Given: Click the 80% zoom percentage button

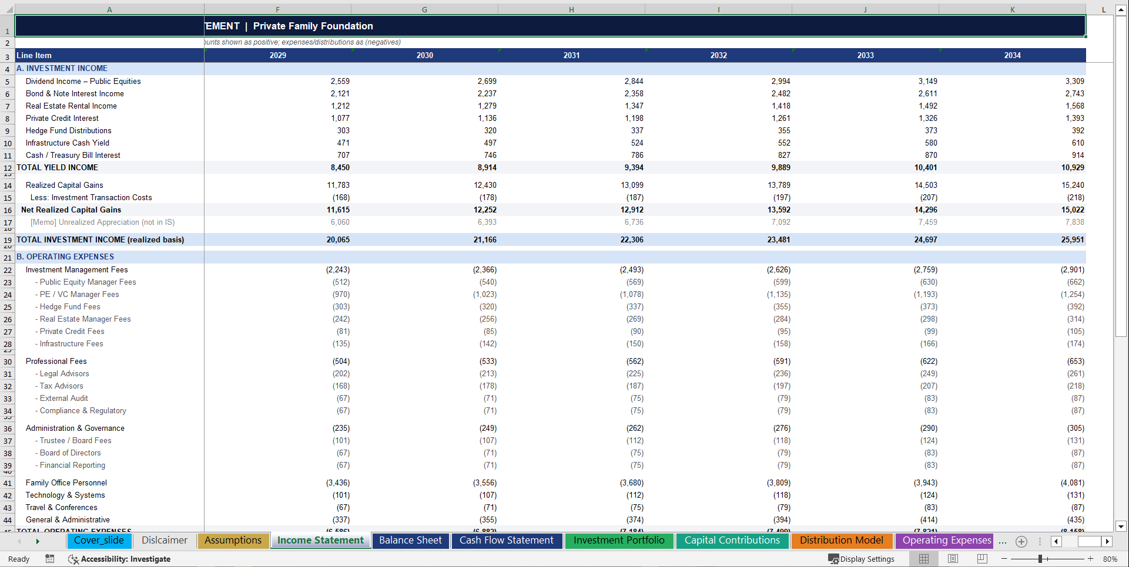Looking at the screenshot, I should click(1110, 559).
